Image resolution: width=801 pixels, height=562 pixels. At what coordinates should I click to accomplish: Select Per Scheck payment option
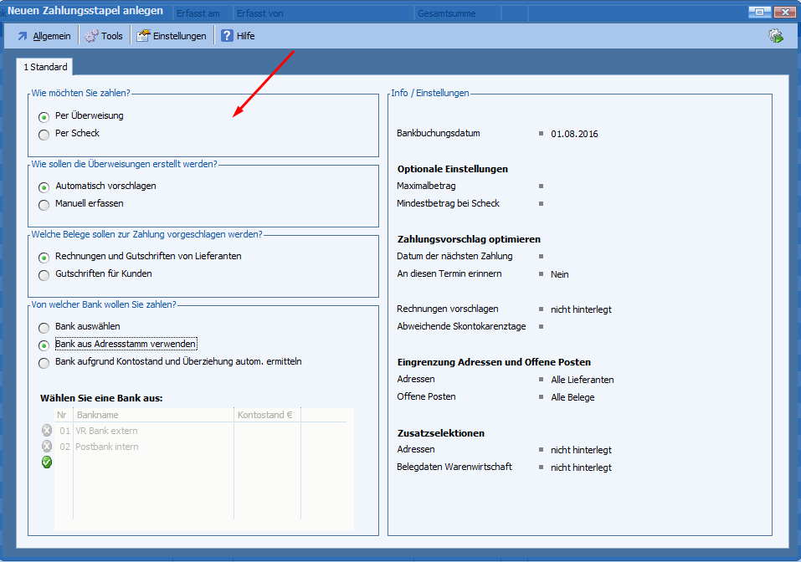44,134
